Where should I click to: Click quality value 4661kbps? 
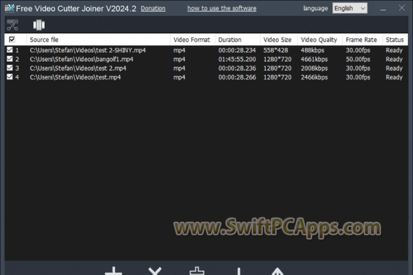pyautogui.click(x=314, y=59)
